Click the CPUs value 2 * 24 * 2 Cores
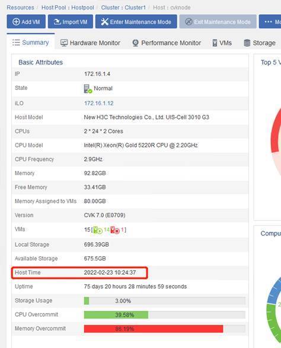This screenshot has height=348, width=281. coord(103,131)
